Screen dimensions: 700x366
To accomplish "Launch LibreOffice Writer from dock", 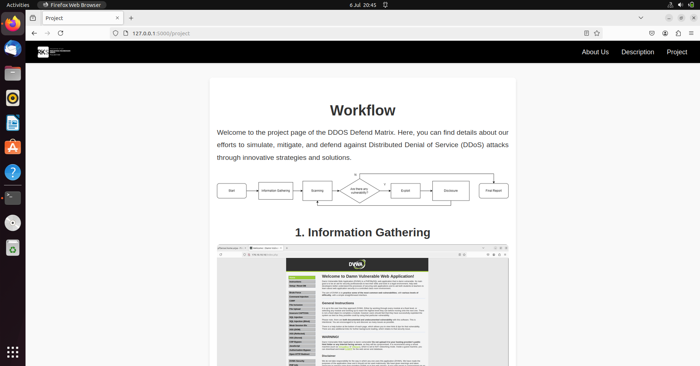I will [13, 123].
